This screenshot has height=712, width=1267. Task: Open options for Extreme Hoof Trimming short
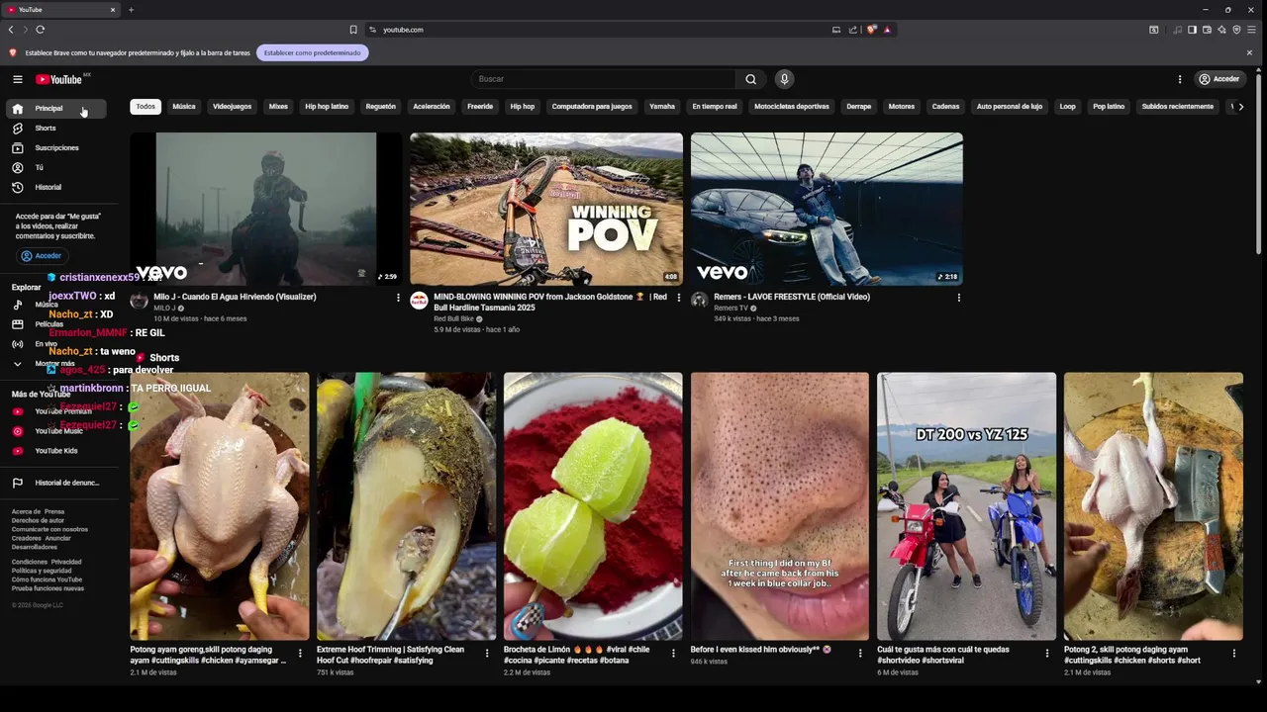point(487,654)
